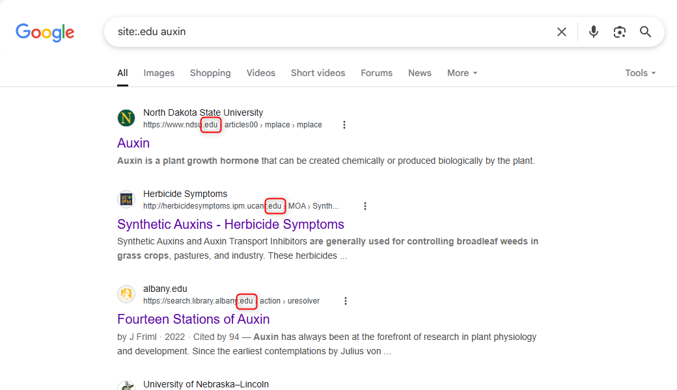
Task: Switch to the Images tab
Action: coord(159,73)
